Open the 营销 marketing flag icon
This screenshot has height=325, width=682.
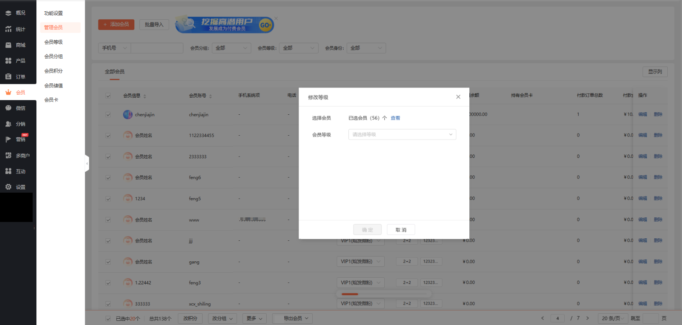(8, 139)
